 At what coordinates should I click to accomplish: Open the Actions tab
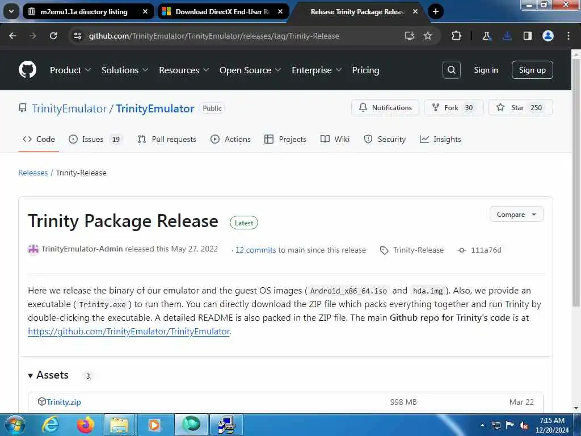[230, 140]
